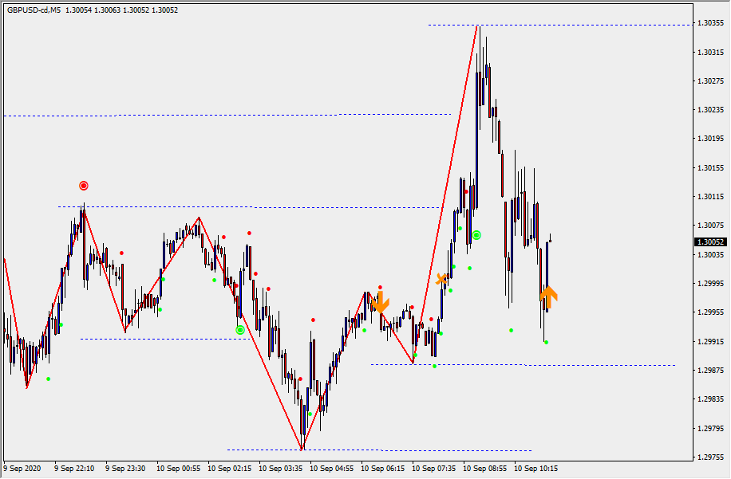The width and height of the screenshot is (731, 479).
Task: Click the orange up arrow buy signal
Action: click(548, 296)
